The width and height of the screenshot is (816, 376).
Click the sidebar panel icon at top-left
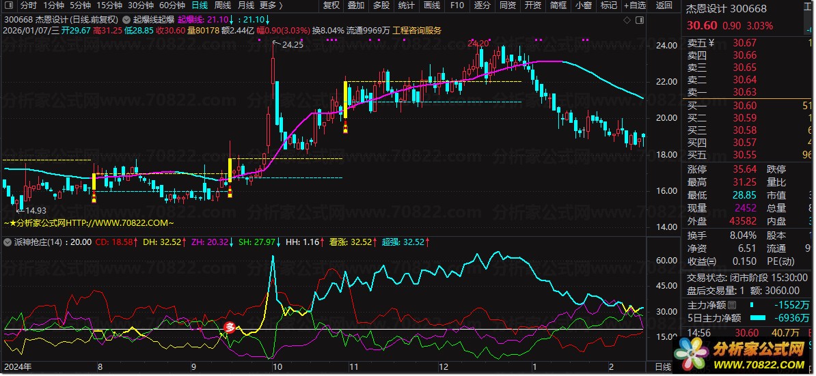coord(8,5)
